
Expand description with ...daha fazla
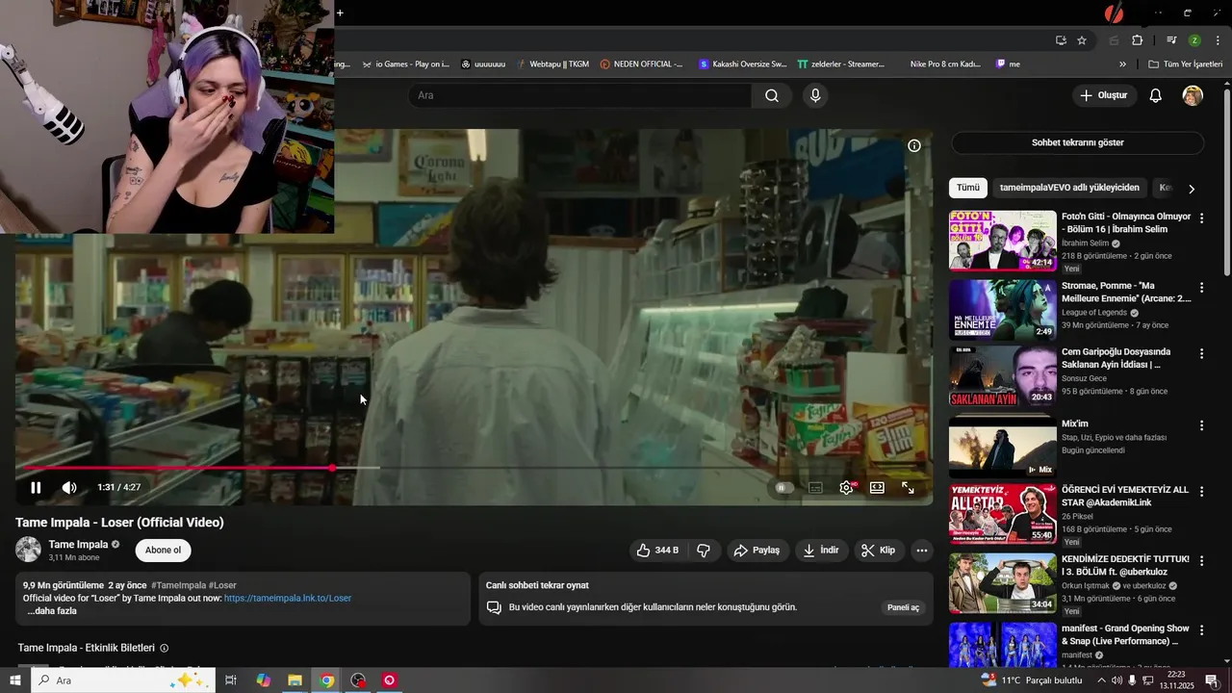click(52, 611)
